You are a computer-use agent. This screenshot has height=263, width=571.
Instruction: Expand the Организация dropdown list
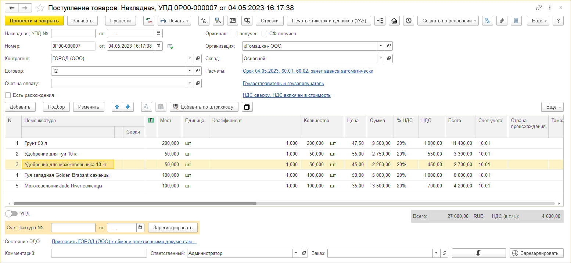tap(381, 46)
